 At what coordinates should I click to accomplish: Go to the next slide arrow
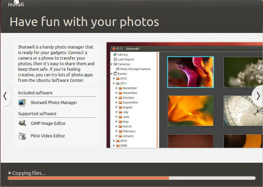(257, 96)
